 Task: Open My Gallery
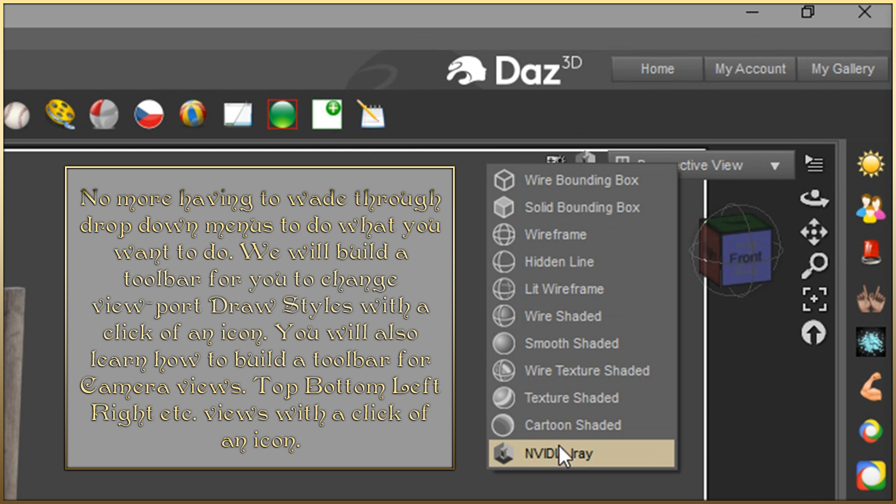coord(843,69)
